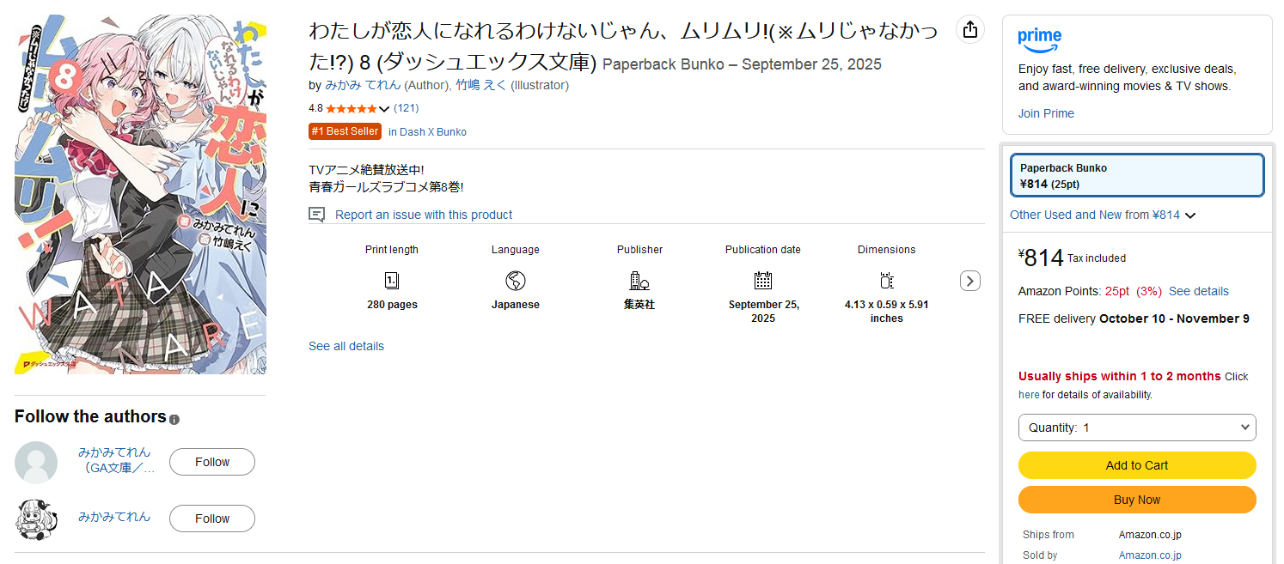Click Usually ships within 1 to 2 months text
Image resolution: width=1284 pixels, height=564 pixels.
click(1119, 376)
